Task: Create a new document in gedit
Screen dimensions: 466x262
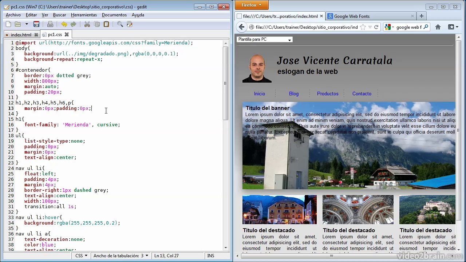Action: (x=8, y=24)
